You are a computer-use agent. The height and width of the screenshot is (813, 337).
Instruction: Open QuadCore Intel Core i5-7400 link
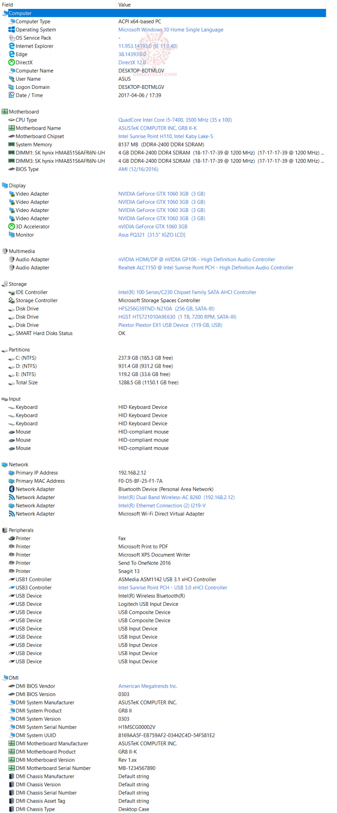tap(175, 120)
